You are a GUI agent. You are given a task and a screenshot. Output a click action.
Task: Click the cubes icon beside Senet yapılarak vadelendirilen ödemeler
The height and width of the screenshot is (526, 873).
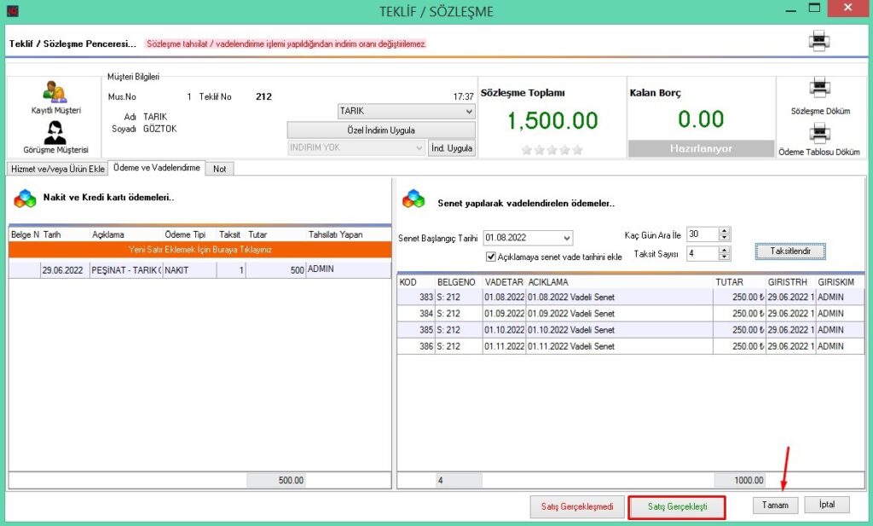coord(413,199)
